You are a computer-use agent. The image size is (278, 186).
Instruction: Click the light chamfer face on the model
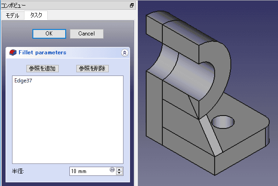click(x=211, y=135)
